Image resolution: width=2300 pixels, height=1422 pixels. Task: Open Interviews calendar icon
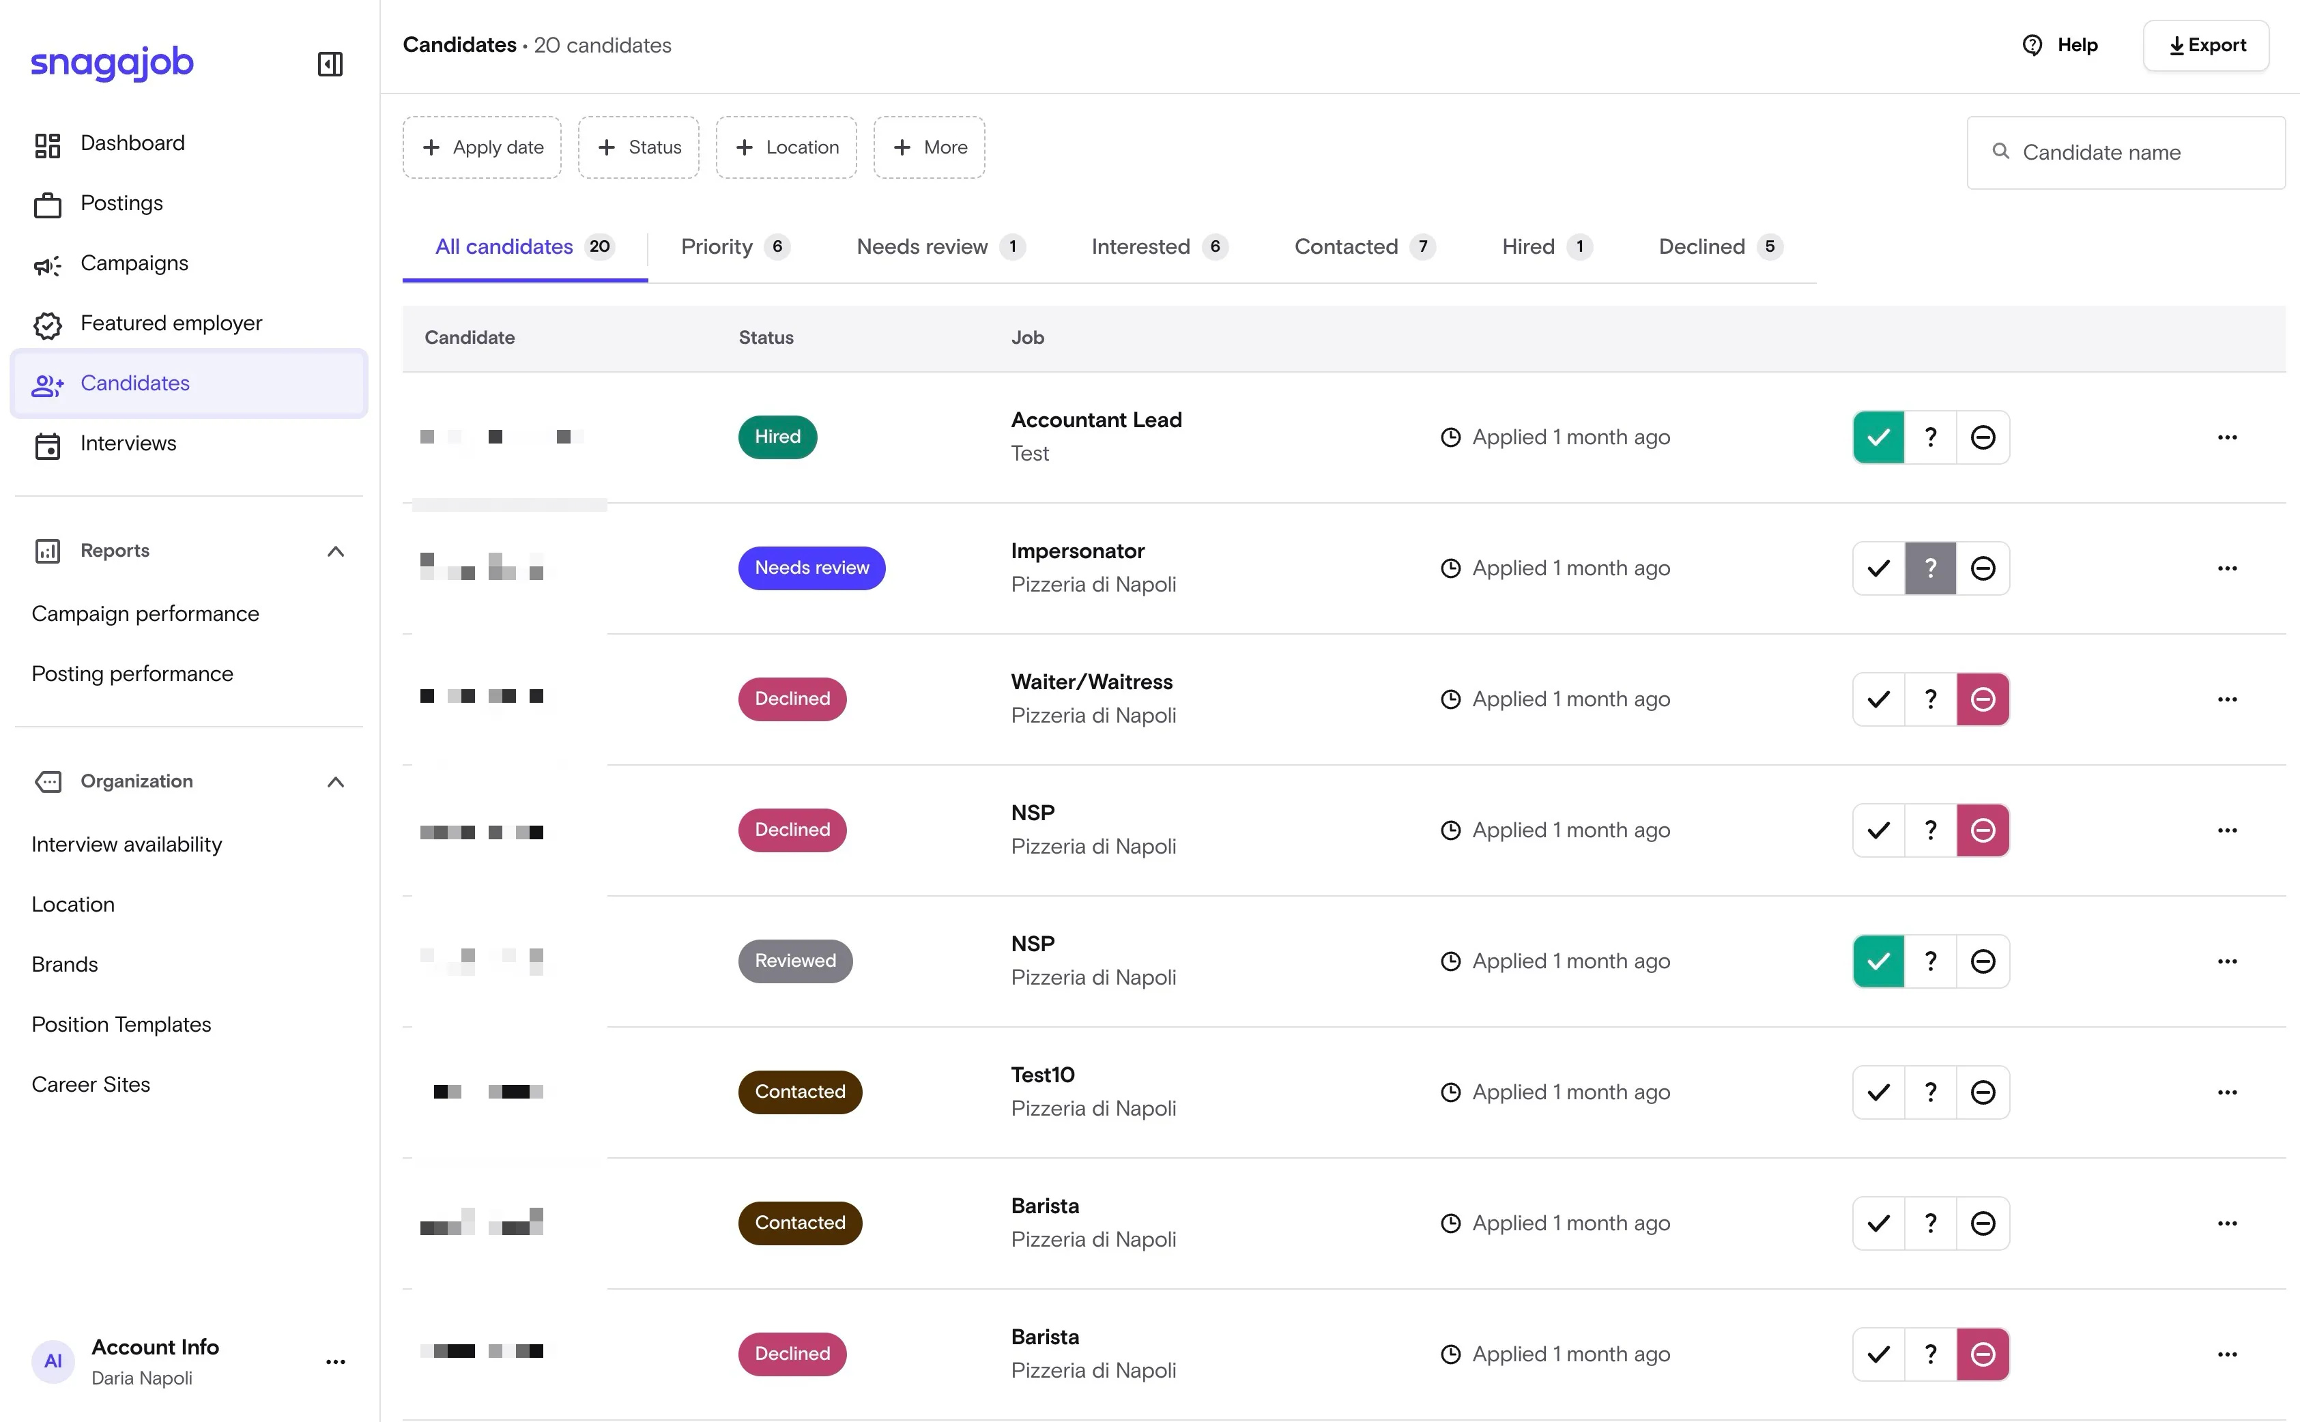coord(47,445)
